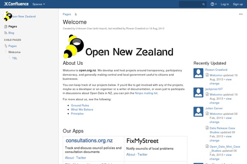This screenshot has width=247, height=164.
Task: Click About under FixMyStreet
Action: [x=130, y=155]
